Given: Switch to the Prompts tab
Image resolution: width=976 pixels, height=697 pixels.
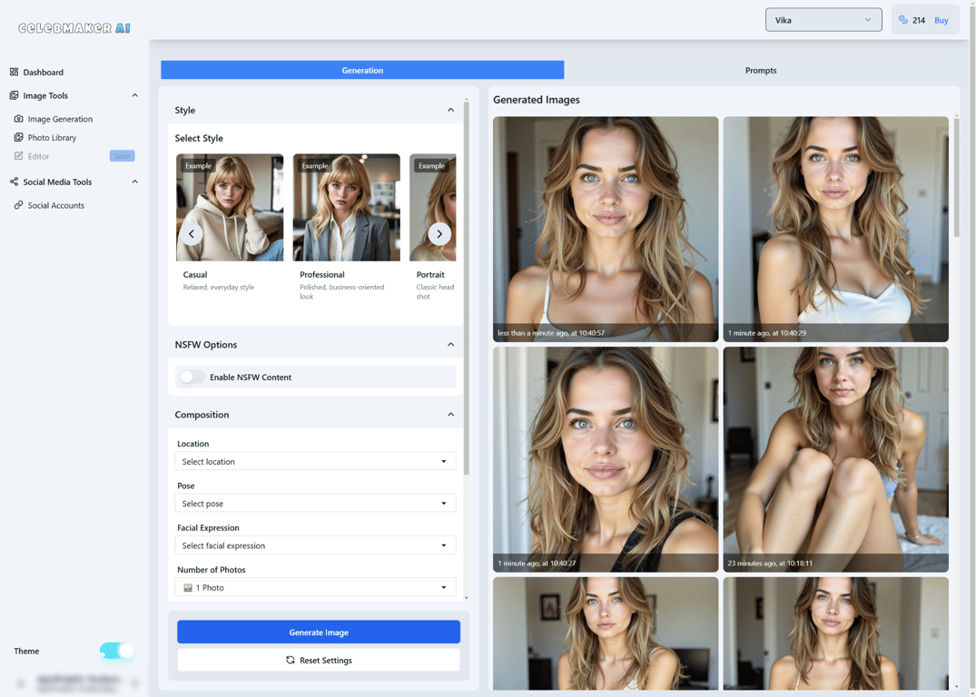Looking at the screenshot, I should coord(760,70).
